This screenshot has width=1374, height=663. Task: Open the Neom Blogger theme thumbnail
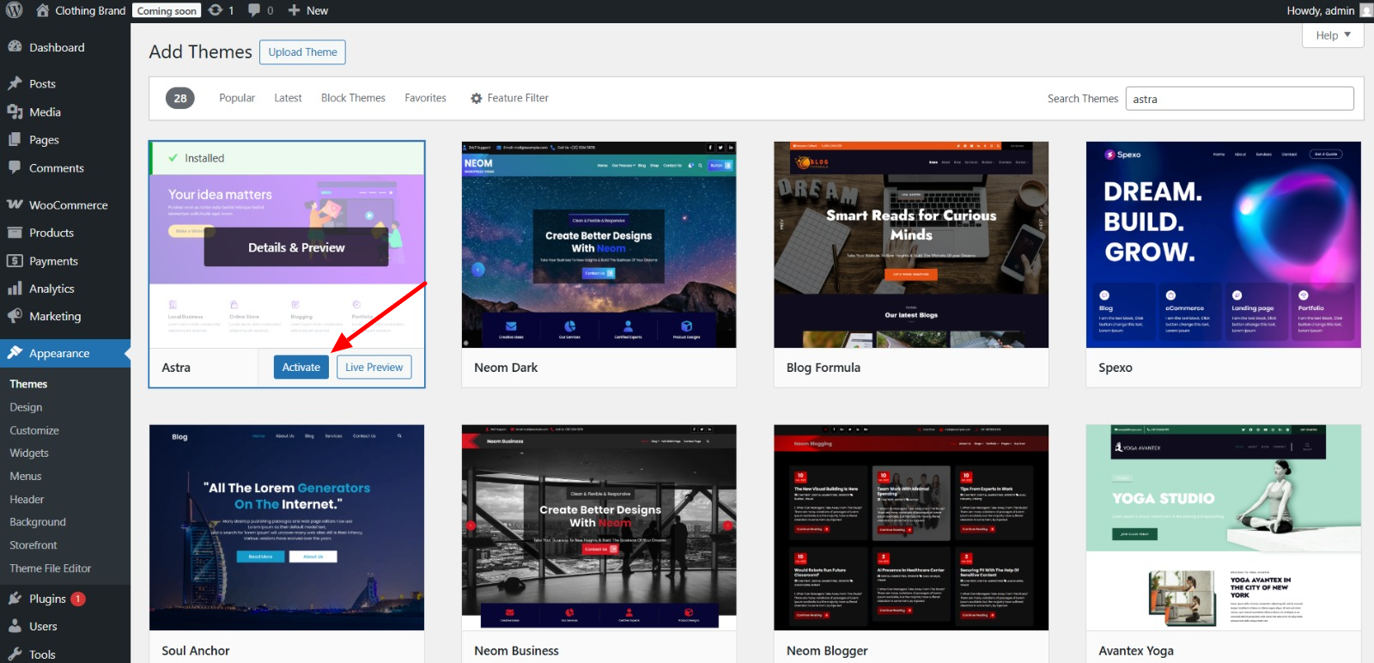(911, 527)
